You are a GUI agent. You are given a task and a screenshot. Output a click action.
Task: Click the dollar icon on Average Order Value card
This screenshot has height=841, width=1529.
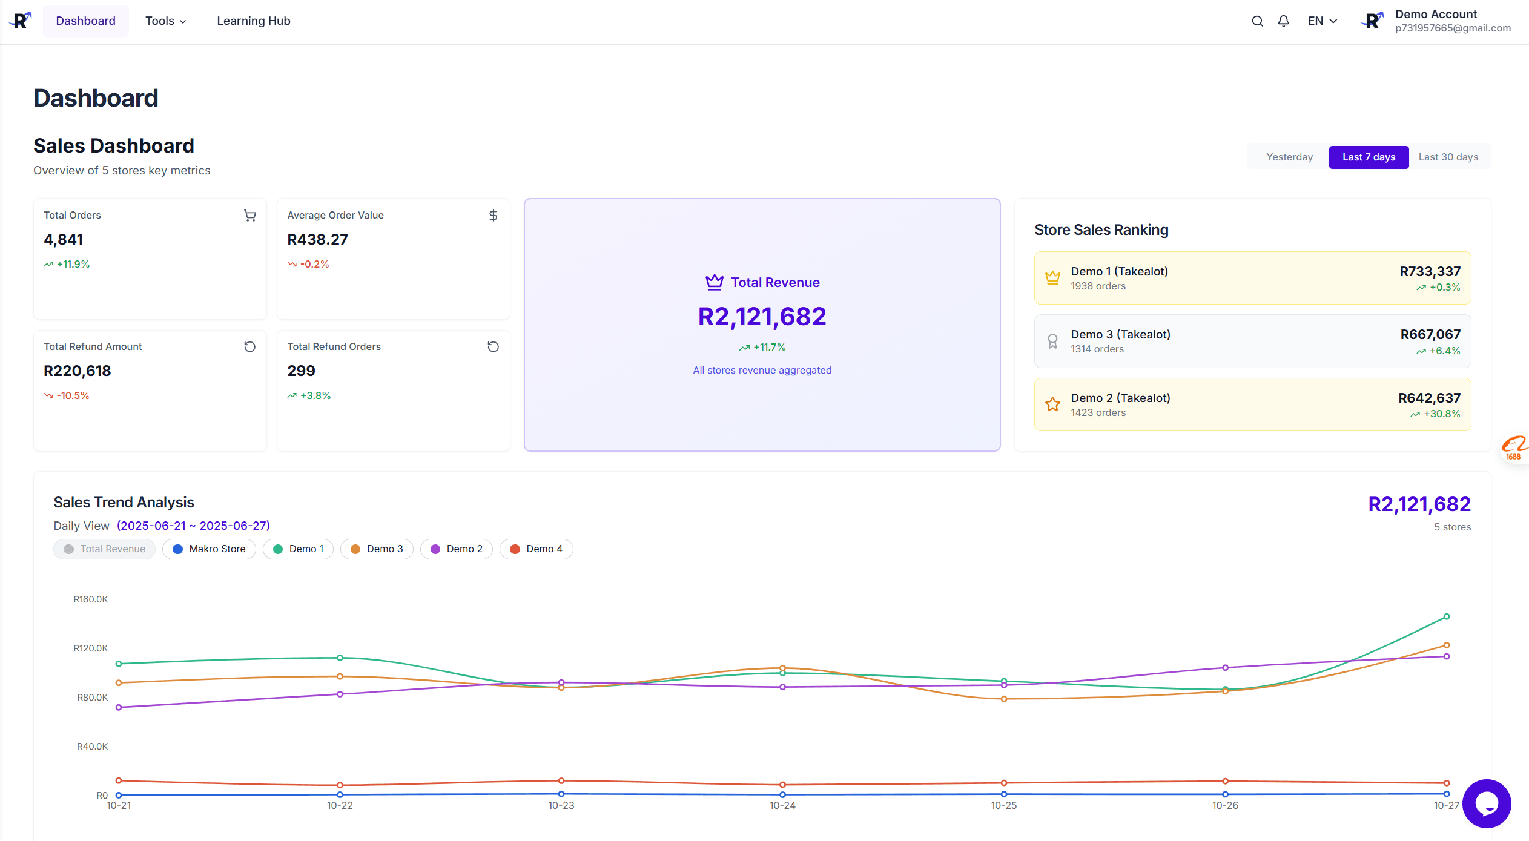click(494, 216)
